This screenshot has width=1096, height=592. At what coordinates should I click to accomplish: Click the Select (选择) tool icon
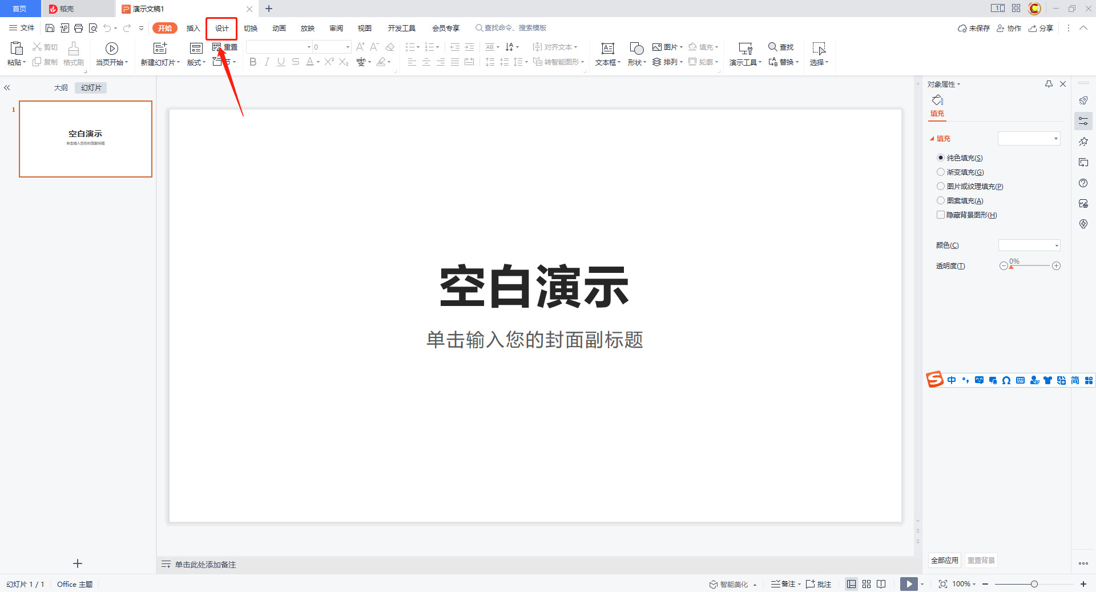[819, 49]
